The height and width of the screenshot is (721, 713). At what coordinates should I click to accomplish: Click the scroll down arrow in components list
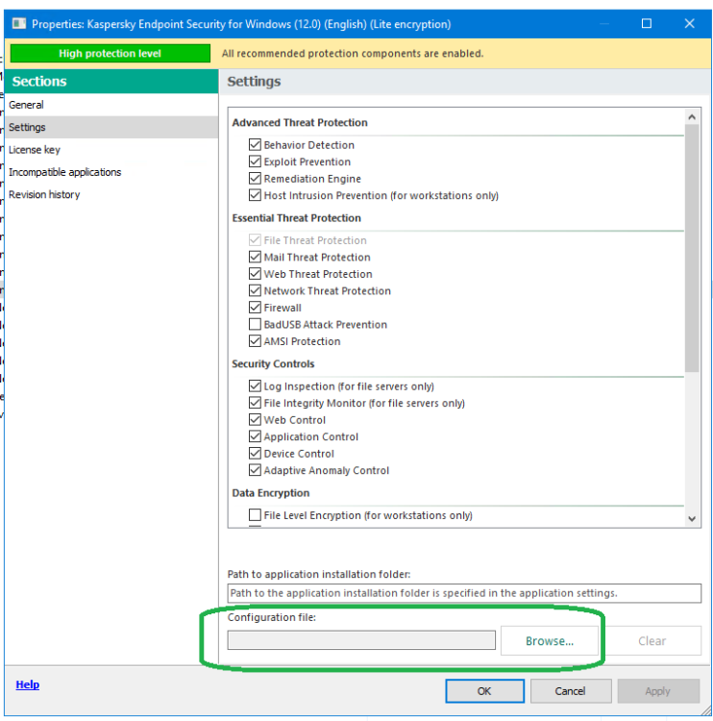[x=692, y=519]
